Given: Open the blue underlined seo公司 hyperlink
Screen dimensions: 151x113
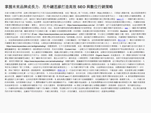Looking at the screenshot, I should tap(120, 19).
